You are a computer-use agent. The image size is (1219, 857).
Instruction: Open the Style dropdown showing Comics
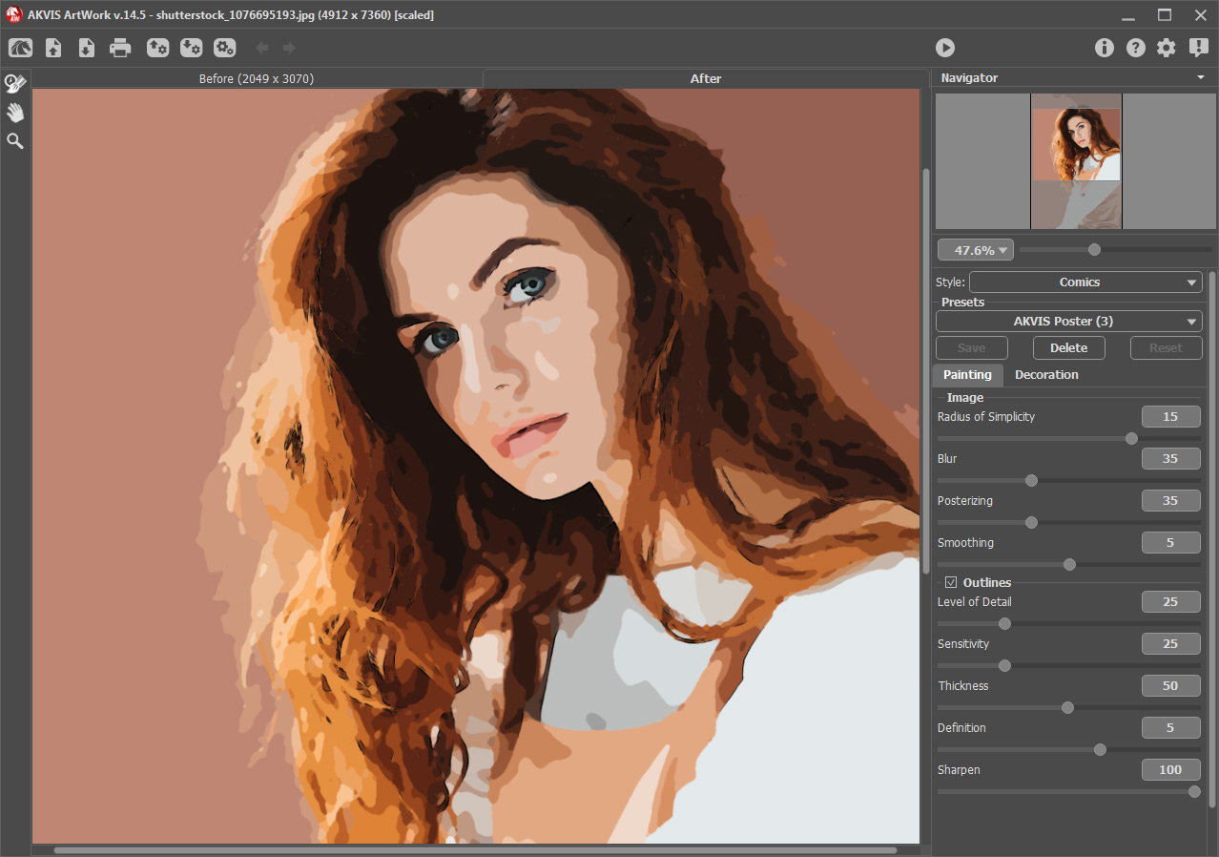(1085, 282)
